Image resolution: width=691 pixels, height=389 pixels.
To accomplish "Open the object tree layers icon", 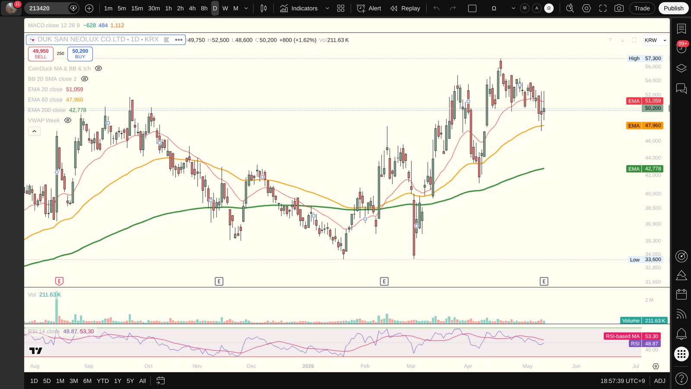I will tap(681, 68).
